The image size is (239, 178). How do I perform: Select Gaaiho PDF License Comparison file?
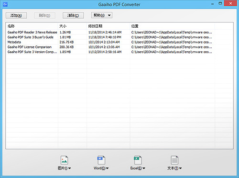point(30,47)
